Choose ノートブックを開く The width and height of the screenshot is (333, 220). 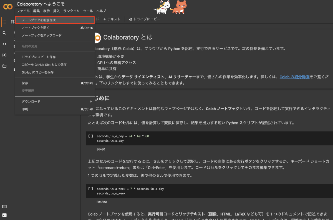click(x=55, y=28)
